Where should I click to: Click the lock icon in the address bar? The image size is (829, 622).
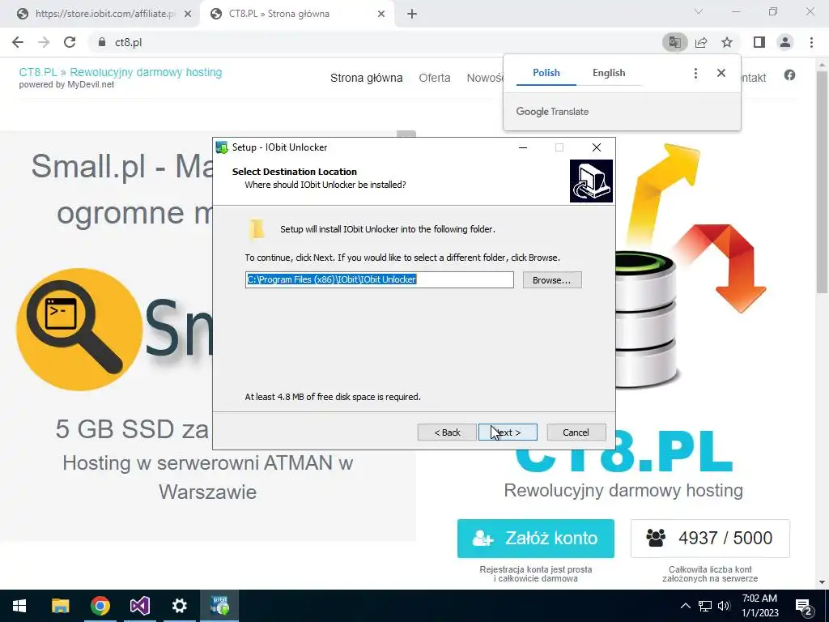click(x=102, y=42)
